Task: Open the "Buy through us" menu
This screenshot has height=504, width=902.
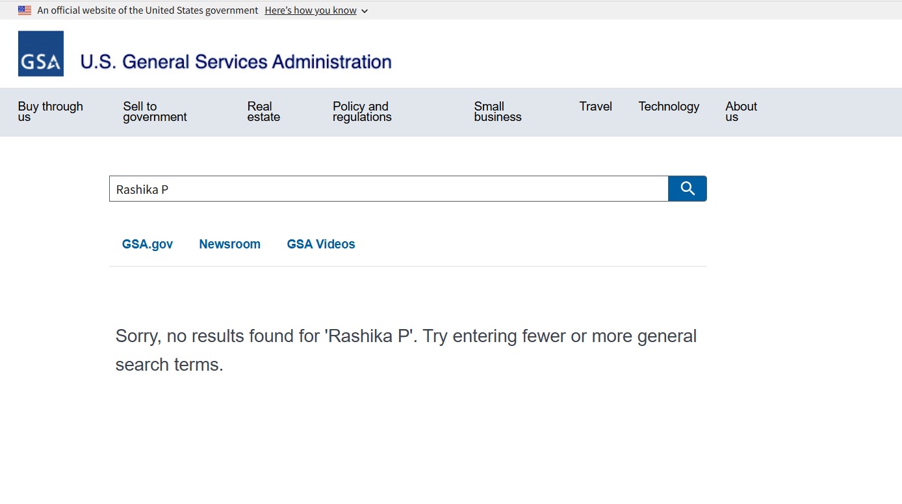Action: (50, 112)
